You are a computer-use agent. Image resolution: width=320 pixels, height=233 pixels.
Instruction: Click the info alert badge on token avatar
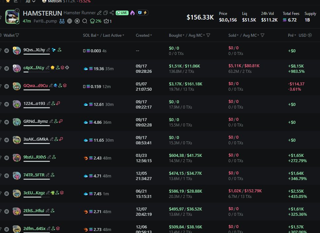click(17, 10)
